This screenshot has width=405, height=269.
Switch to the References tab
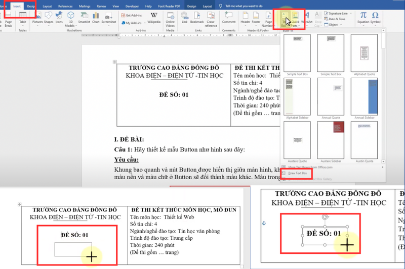pyautogui.click(x=65, y=6)
